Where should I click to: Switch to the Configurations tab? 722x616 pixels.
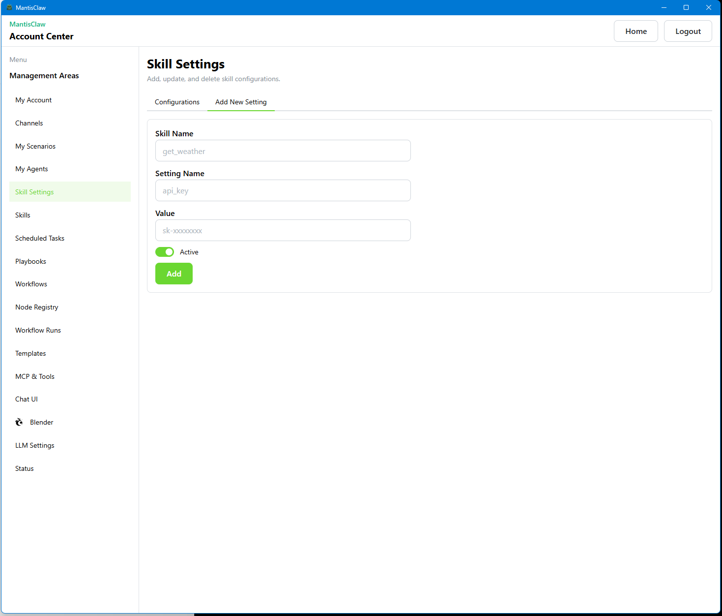(x=177, y=102)
